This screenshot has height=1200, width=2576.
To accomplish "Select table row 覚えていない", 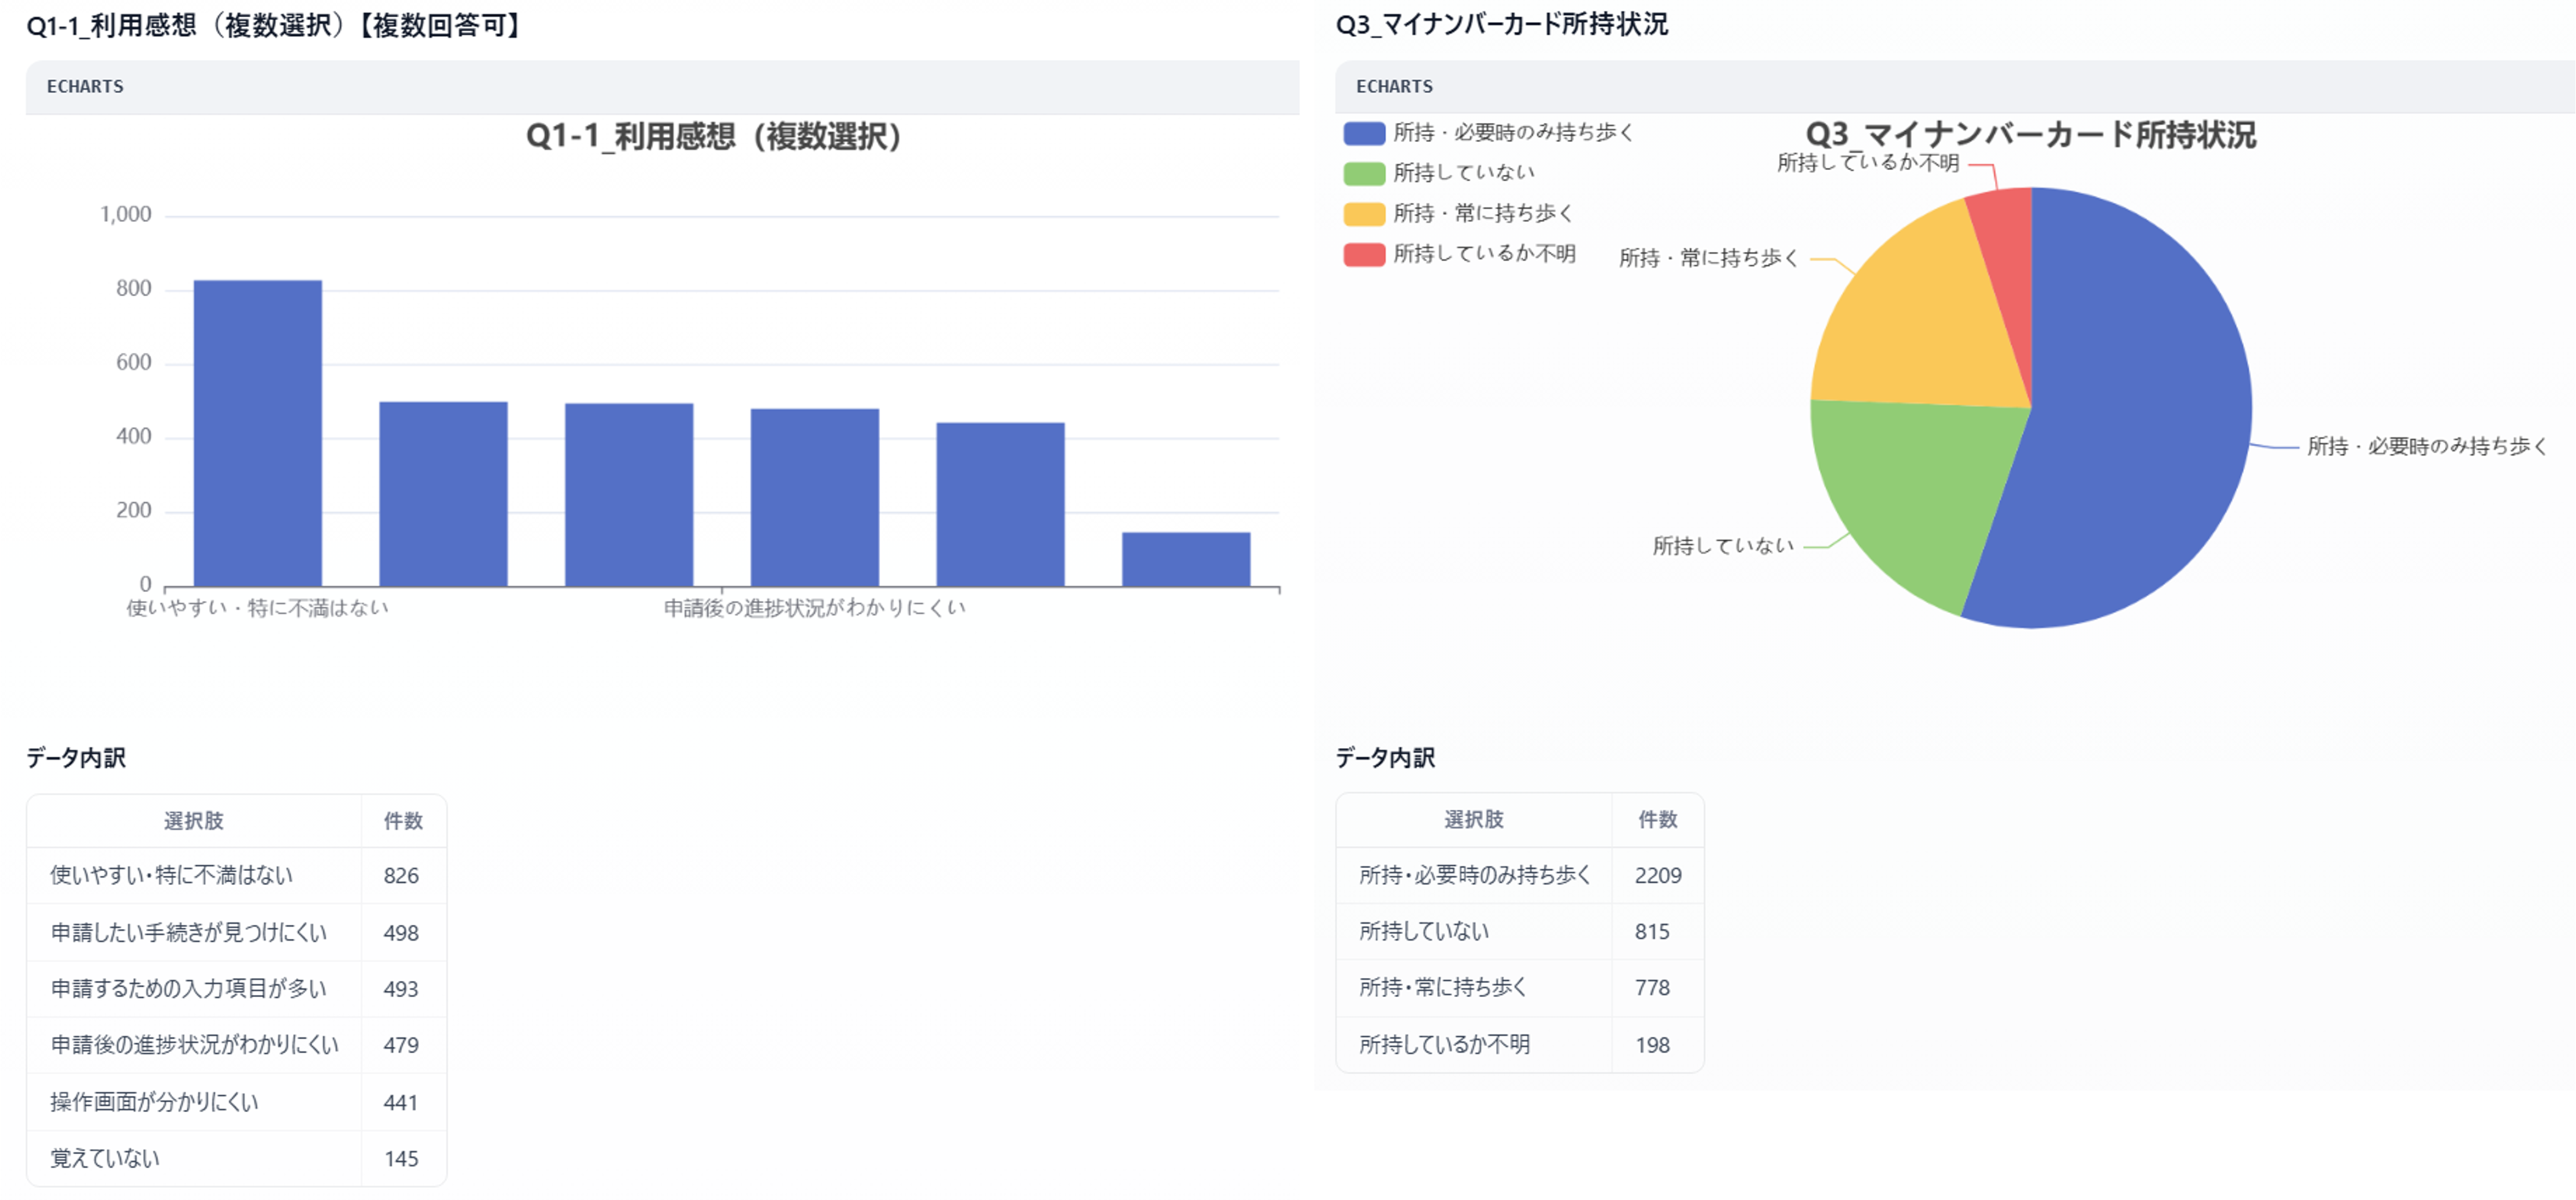I will pyautogui.click(x=237, y=1158).
